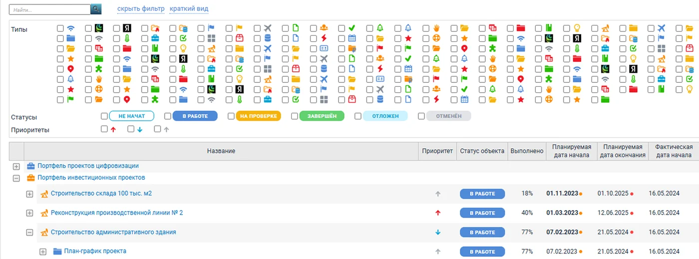The image size is (699, 259).
Task: Click the Название column header
Action: tap(221, 151)
